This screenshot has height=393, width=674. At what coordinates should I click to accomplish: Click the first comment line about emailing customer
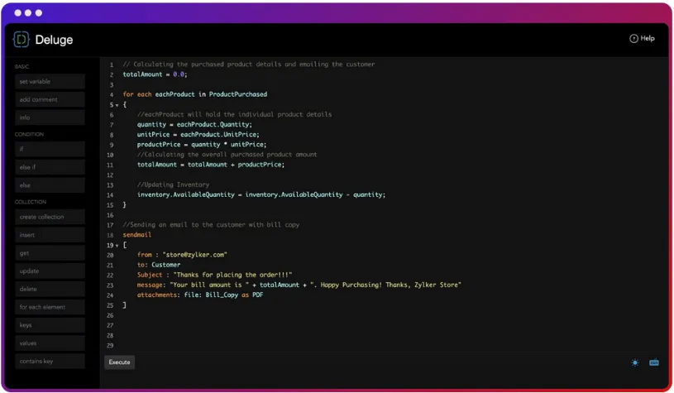248,64
